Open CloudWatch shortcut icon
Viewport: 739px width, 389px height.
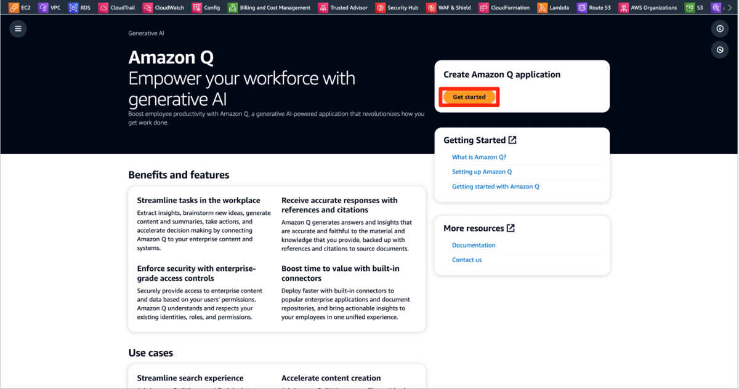point(147,8)
